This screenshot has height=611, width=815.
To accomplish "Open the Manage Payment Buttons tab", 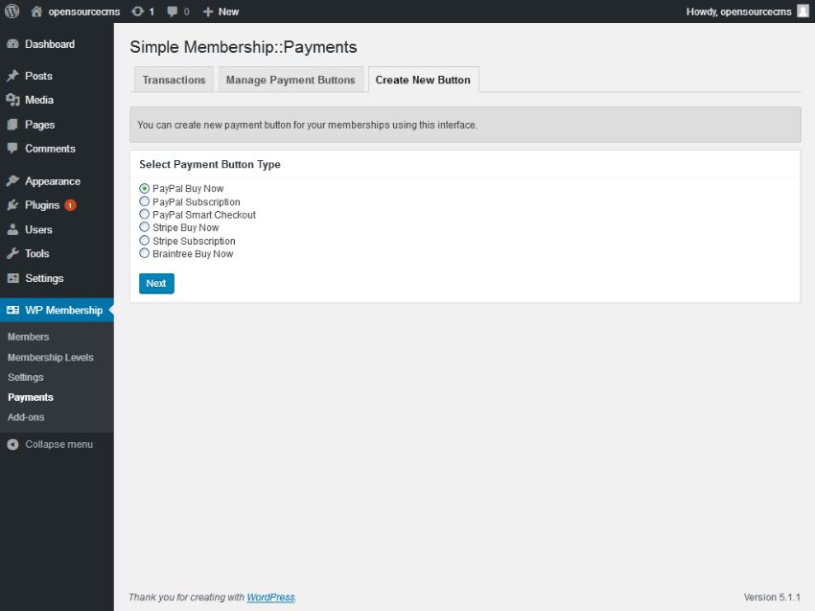I will click(x=291, y=80).
